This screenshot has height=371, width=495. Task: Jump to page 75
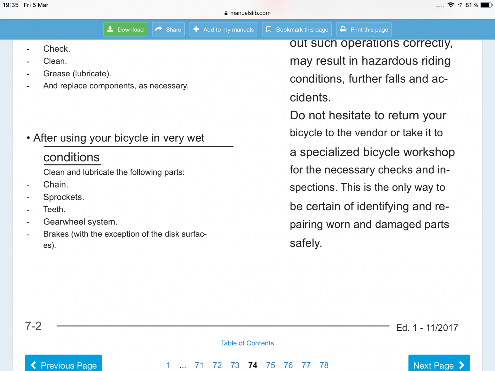click(271, 365)
